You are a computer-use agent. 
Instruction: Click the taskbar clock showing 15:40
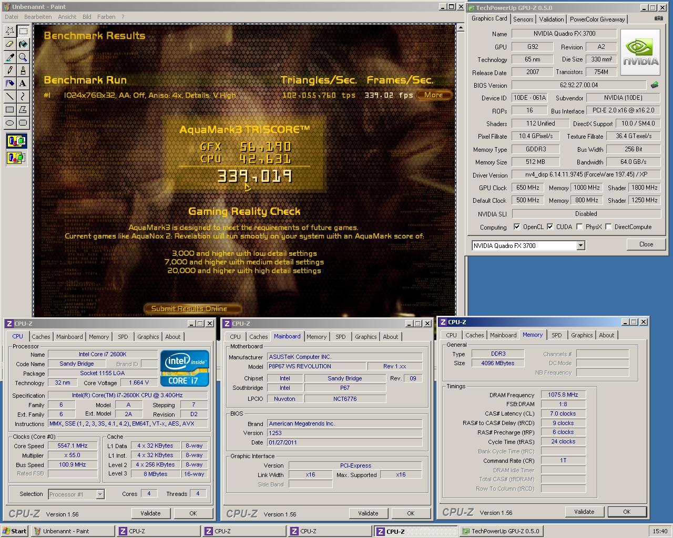point(660,531)
